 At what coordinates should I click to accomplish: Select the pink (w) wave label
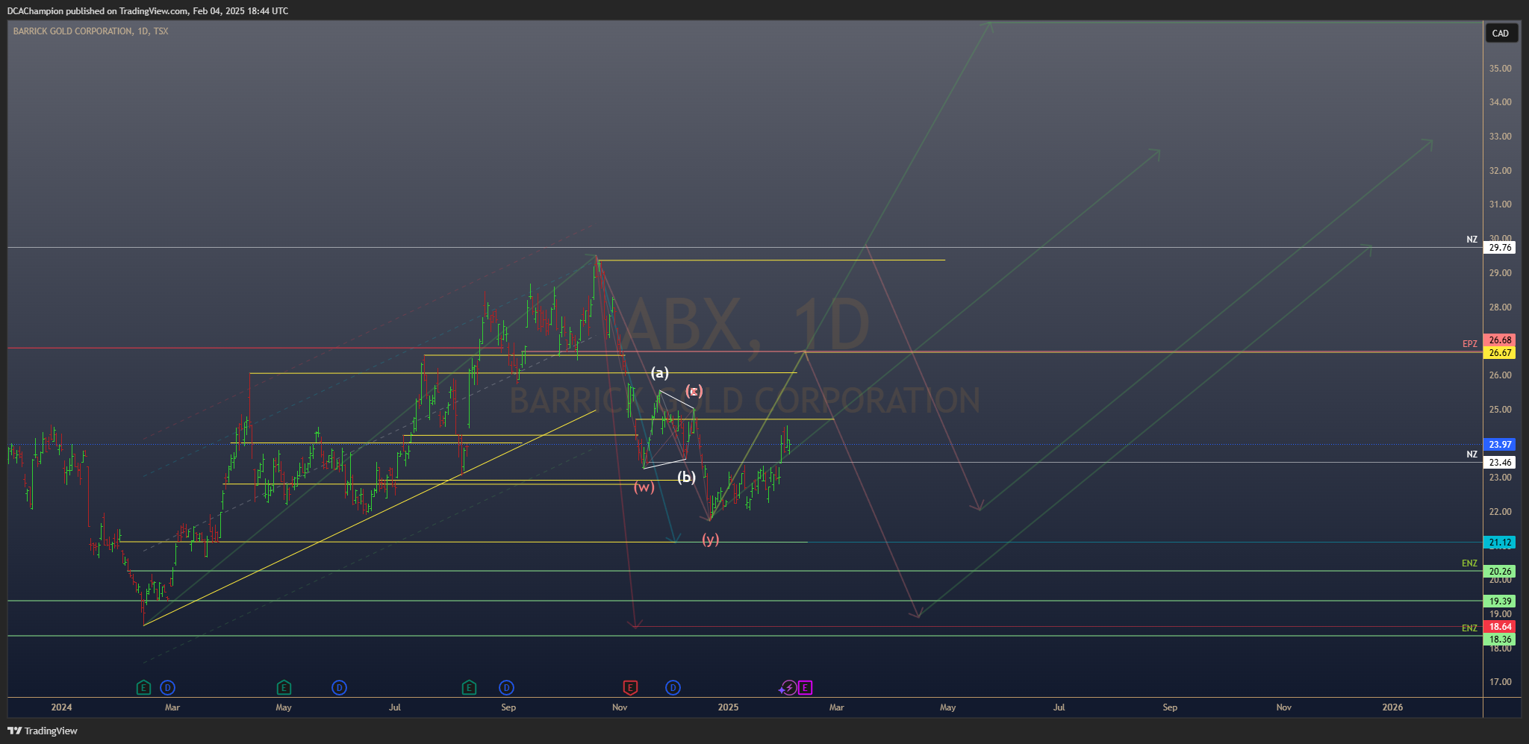(644, 487)
